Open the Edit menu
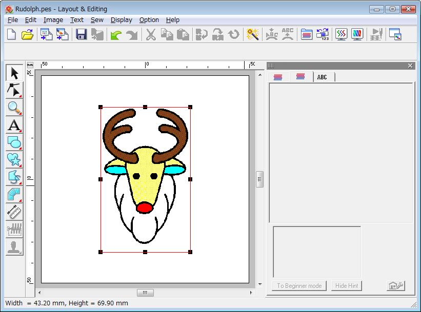Screen dimensions: 421x312 coord(31,20)
